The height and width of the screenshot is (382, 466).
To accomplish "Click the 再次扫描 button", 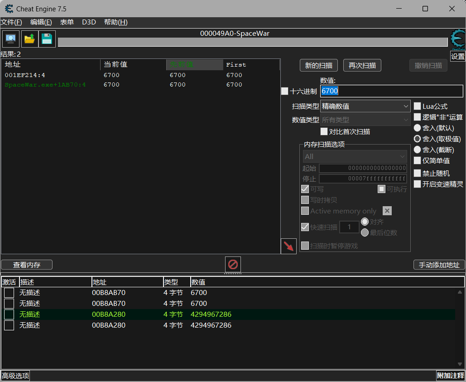I will (x=362, y=65).
